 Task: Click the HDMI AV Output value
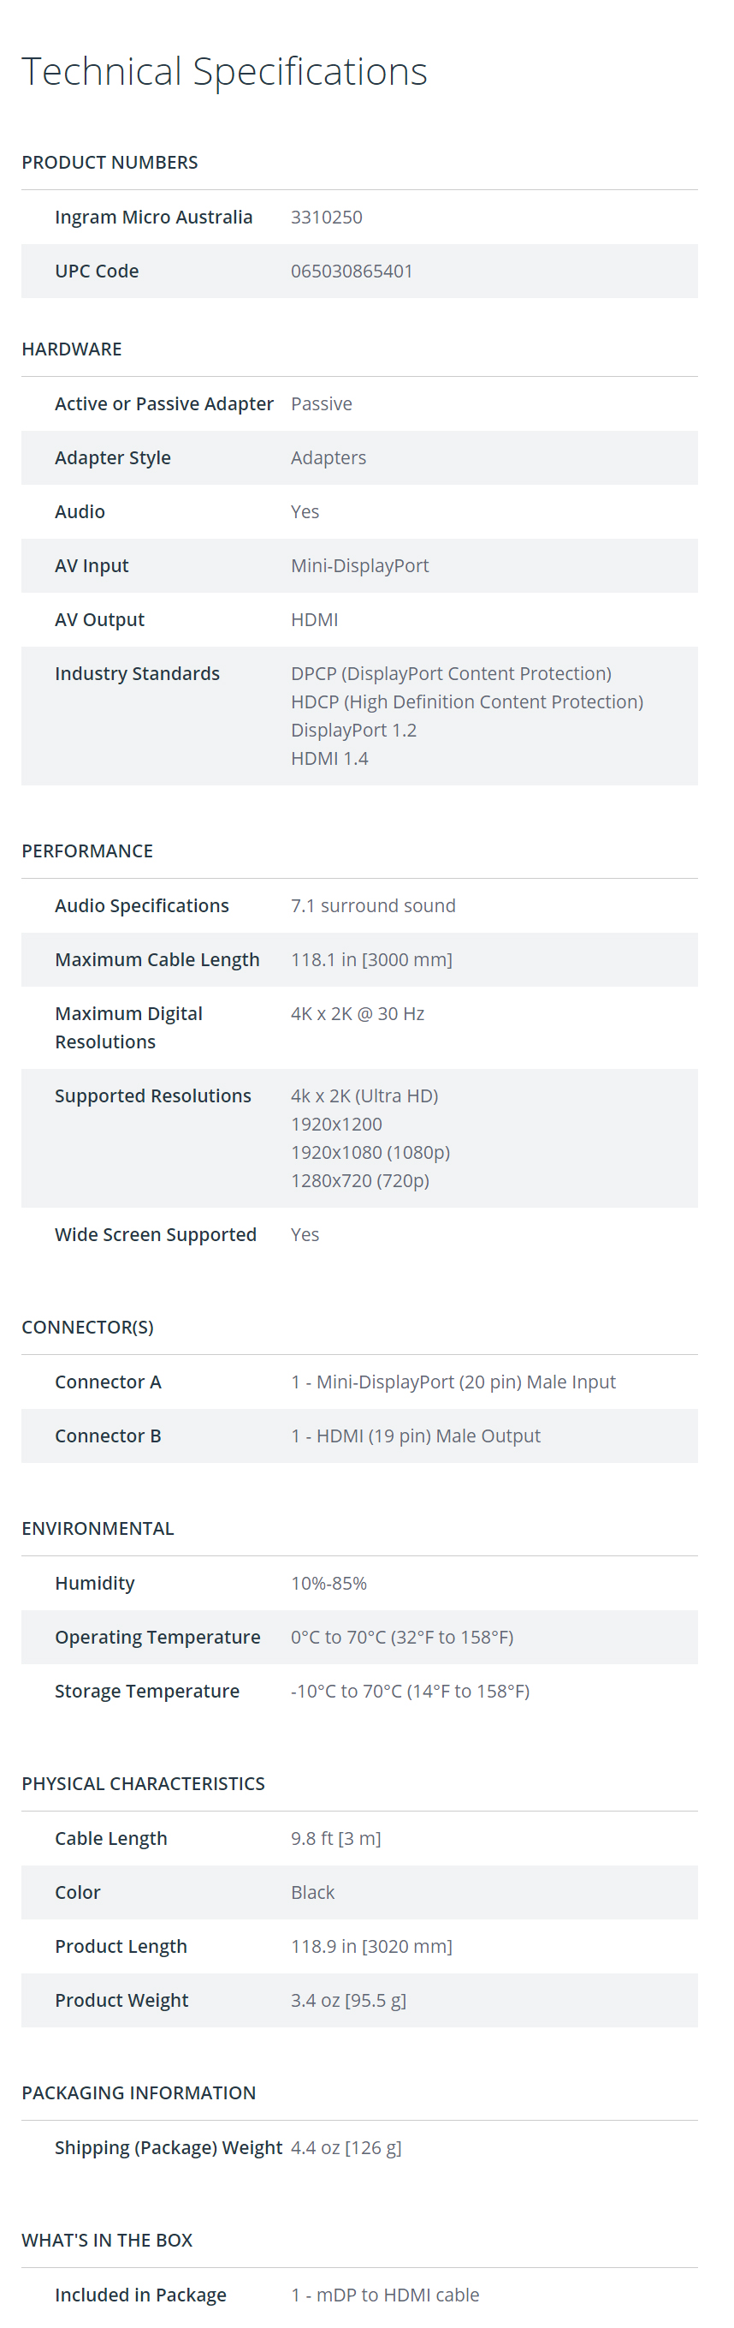(x=314, y=620)
